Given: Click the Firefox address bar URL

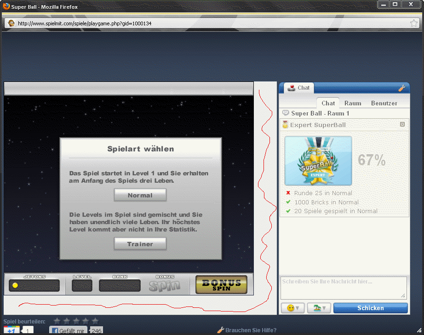Looking at the screenshot, I should pos(85,23).
